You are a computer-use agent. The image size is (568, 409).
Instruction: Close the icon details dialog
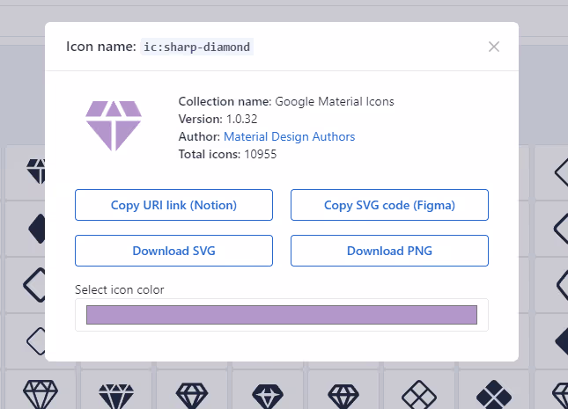point(494,47)
